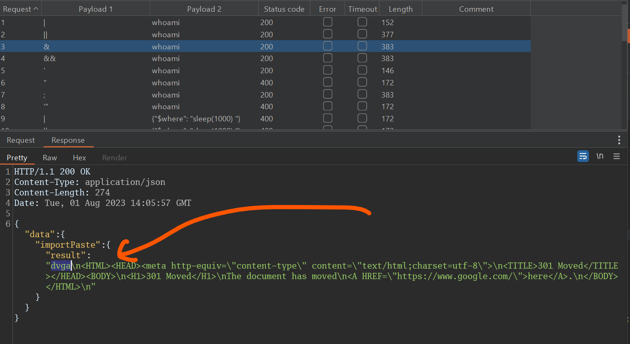The width and height of the screenshot is (630, 344).
Task: Toggle Timeout checkbox for request 3
Action: click(363, 46)
